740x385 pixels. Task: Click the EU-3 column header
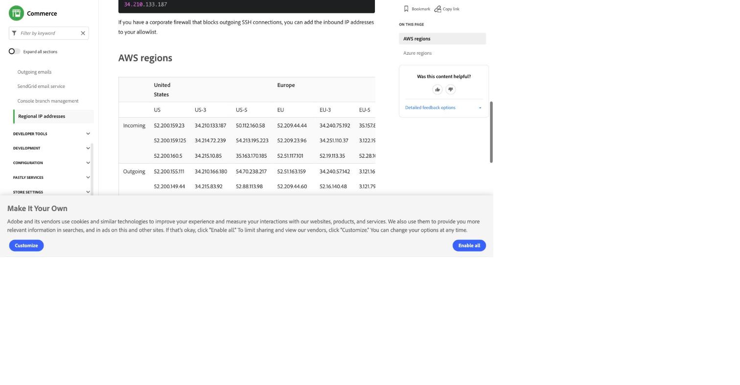(x=325, y=110)
